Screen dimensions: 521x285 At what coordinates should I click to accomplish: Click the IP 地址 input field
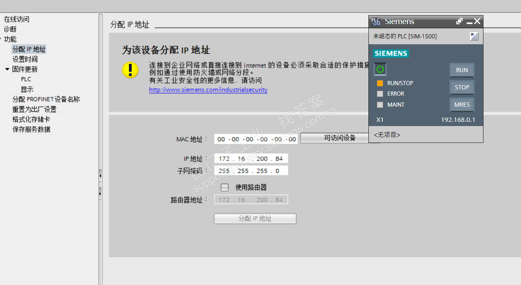(251, 159)
